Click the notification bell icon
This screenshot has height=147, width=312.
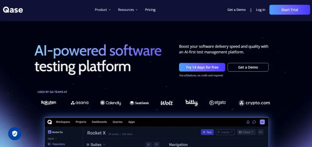click(248, 122)
